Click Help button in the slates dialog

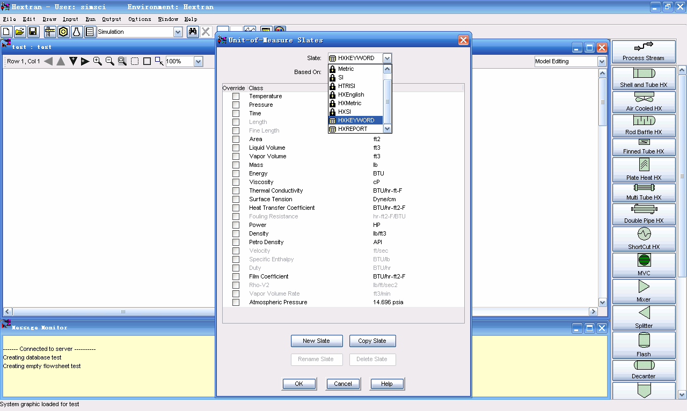(387, 384)
